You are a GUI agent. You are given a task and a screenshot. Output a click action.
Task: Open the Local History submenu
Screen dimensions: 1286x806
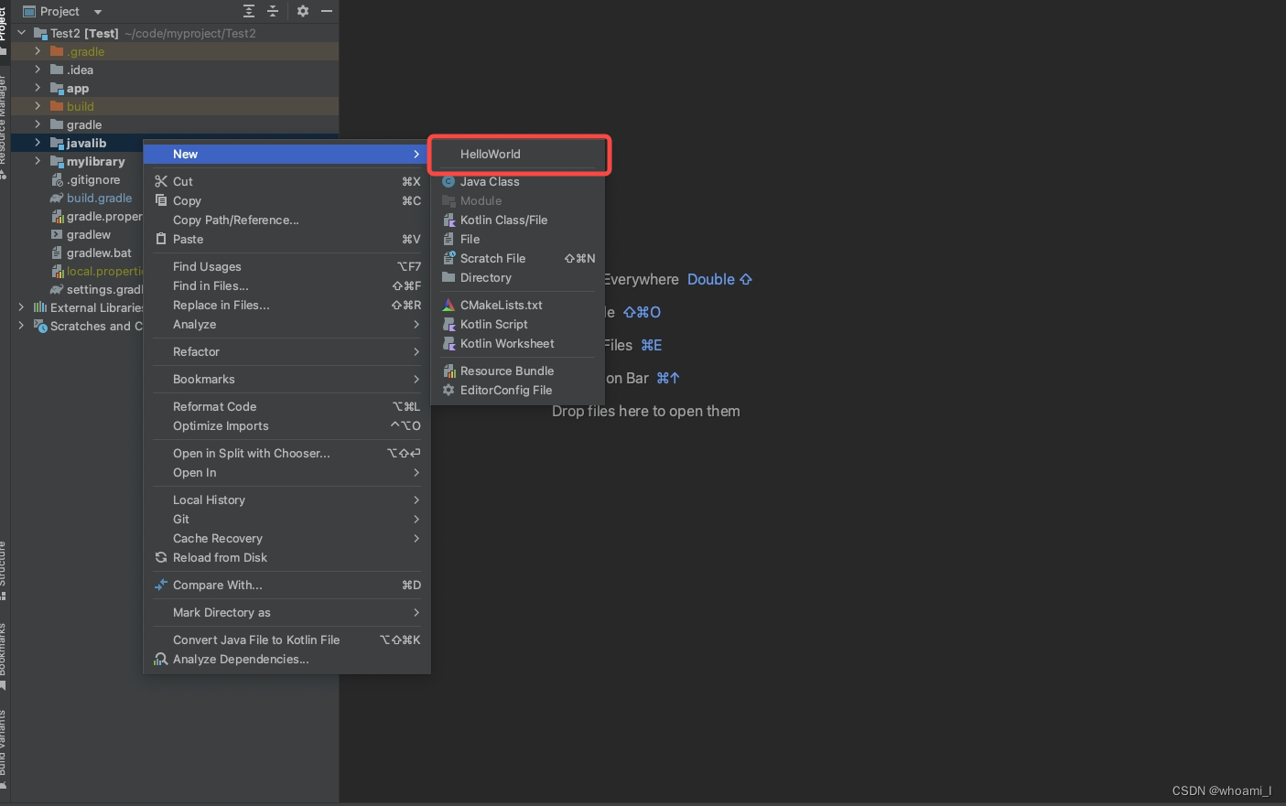pyautogui.click(x=287, y=500)
